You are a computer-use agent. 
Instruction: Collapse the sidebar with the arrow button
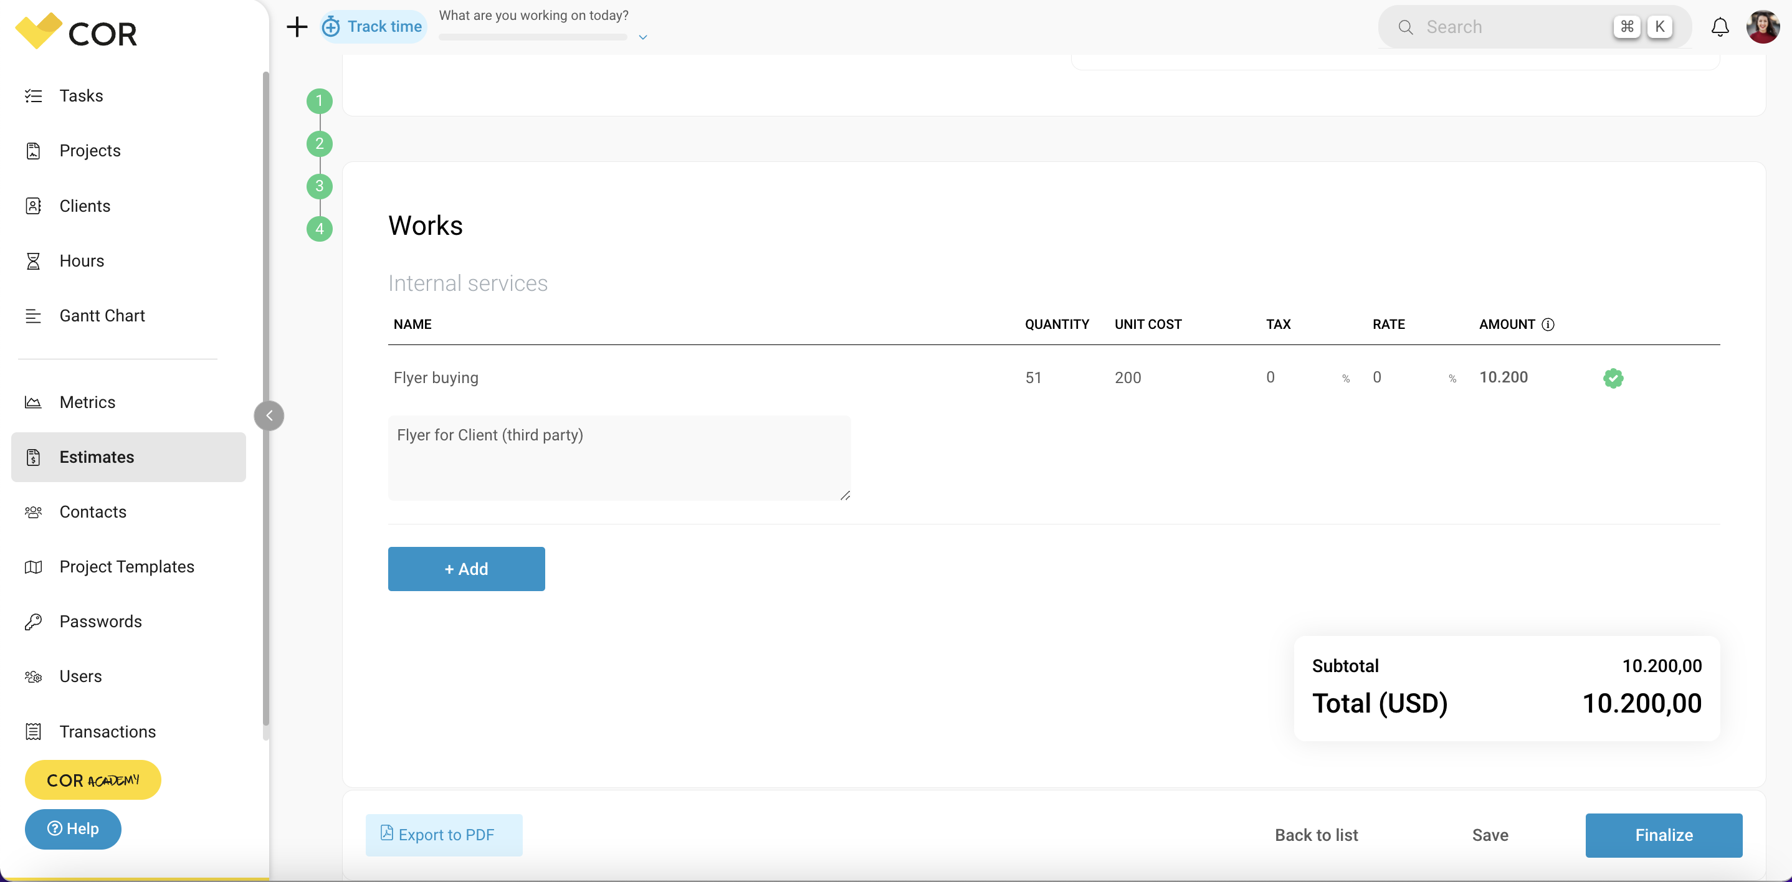(269, 416)
